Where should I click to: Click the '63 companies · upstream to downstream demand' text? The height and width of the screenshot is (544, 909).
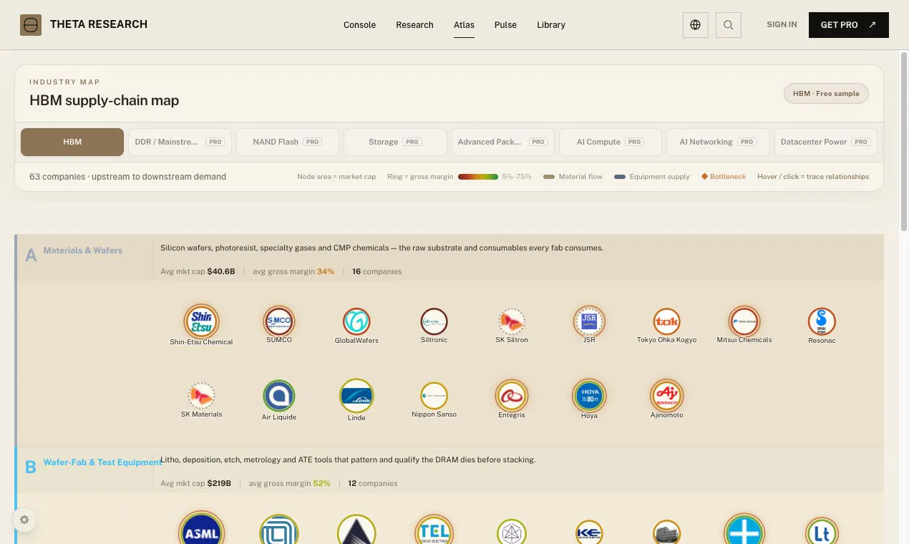127,177
